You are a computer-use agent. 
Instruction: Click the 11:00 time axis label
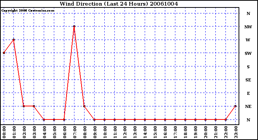pos(115,132)
